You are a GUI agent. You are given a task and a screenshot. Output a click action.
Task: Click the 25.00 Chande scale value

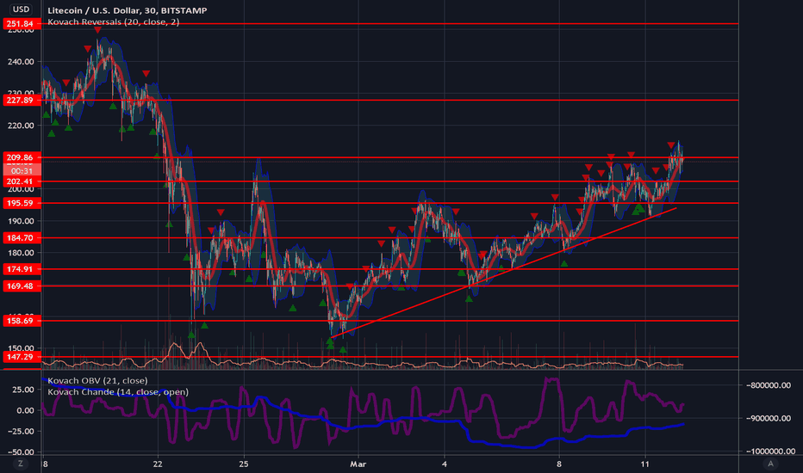point(24,390)
